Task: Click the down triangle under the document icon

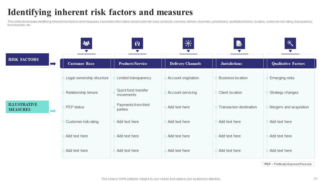Action: [239, 51]
